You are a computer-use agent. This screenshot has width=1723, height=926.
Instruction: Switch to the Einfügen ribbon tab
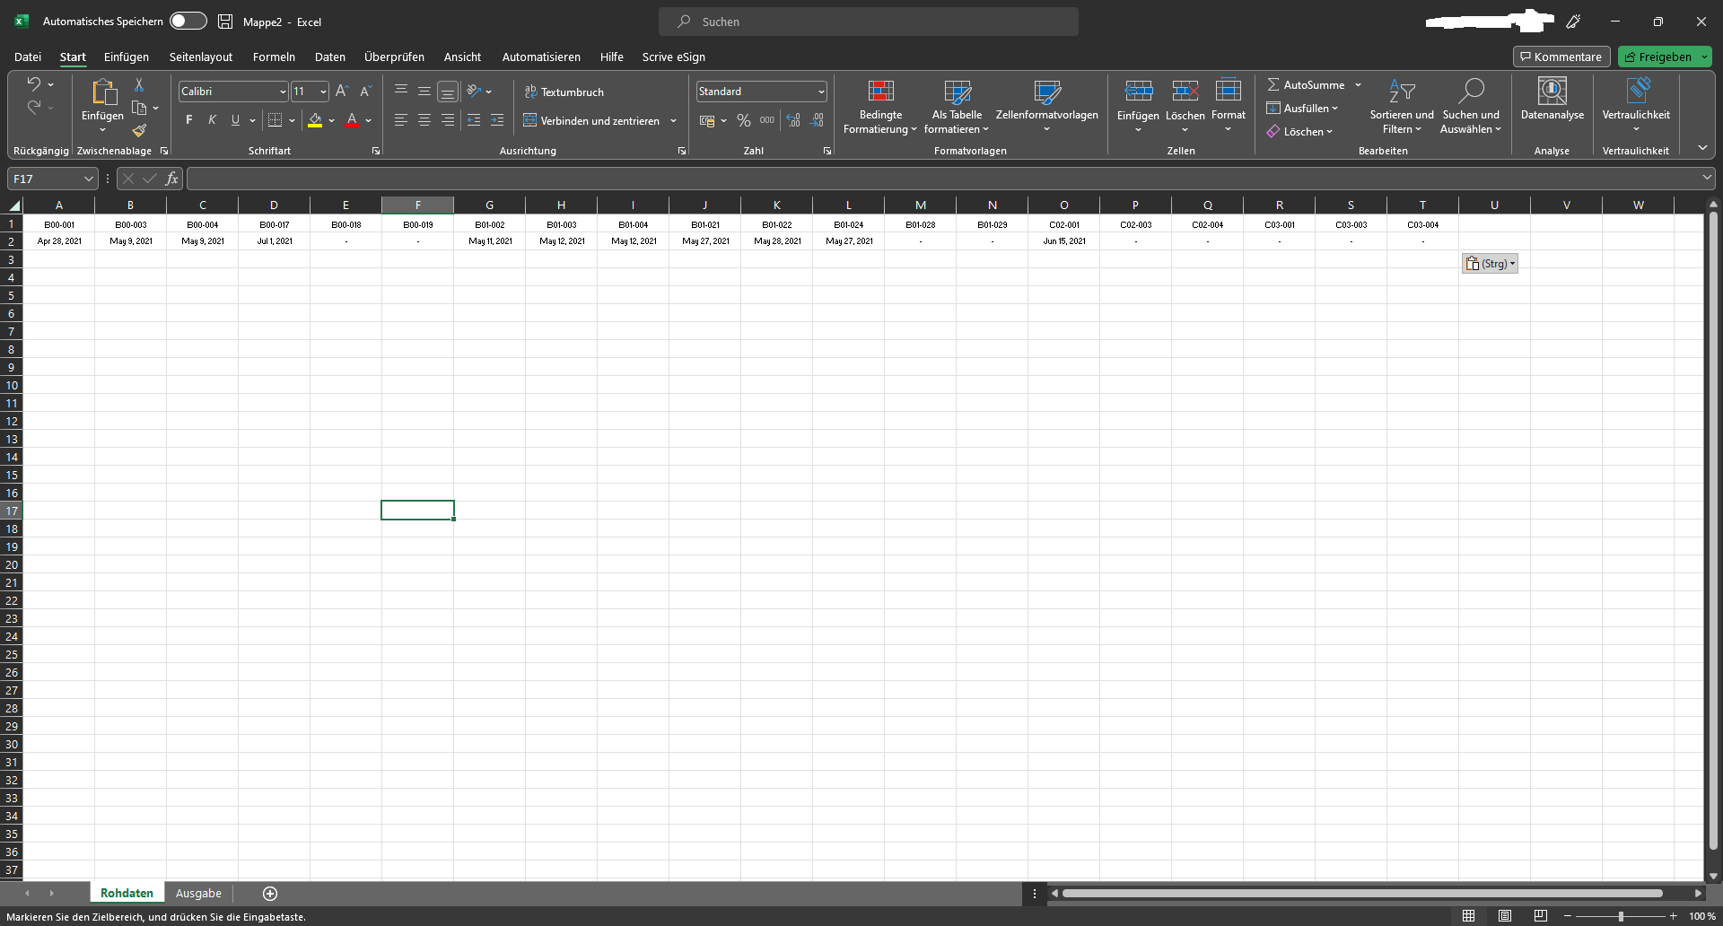[x=127, y=57]
